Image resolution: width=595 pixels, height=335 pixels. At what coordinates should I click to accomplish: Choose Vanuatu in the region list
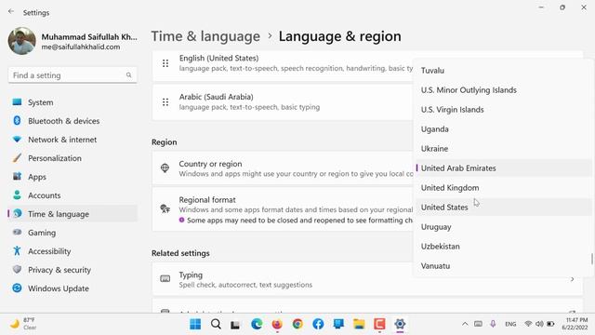504,266
